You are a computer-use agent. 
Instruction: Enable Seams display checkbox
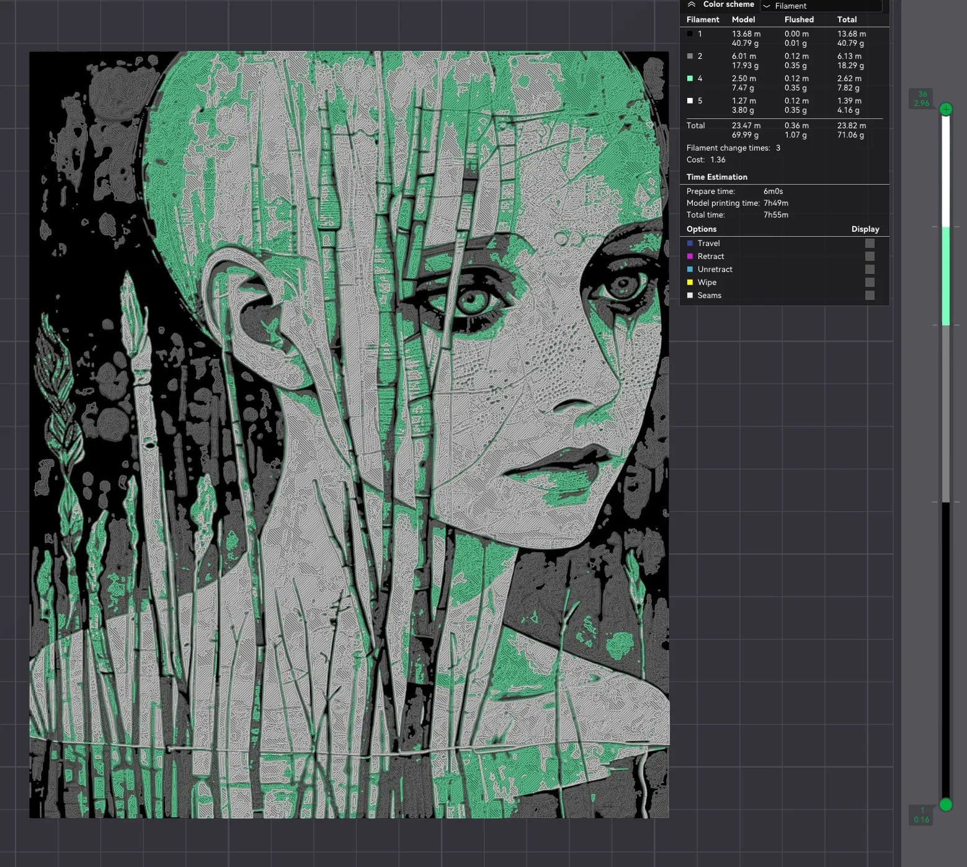pyautogui.click(x=870, y=296)
